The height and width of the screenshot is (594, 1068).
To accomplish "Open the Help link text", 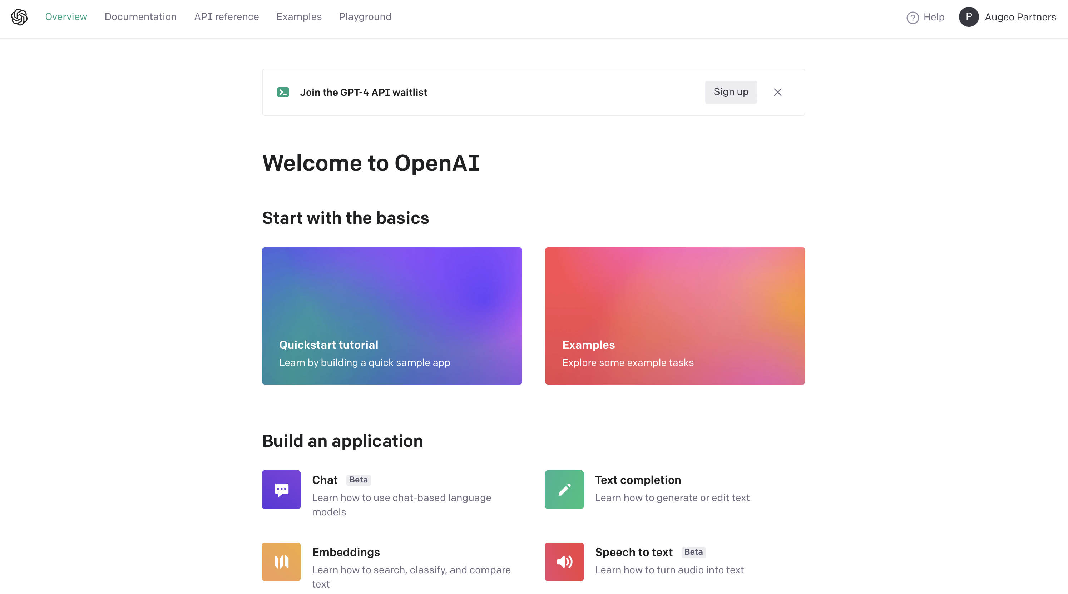I will point(934,17).
